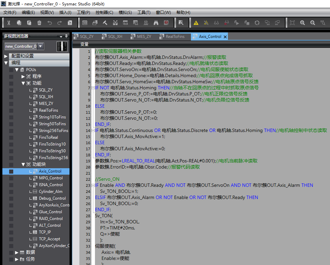
Task: Click the Cut scissors icon in the toolbar
Action: click(x=9, y=23)
